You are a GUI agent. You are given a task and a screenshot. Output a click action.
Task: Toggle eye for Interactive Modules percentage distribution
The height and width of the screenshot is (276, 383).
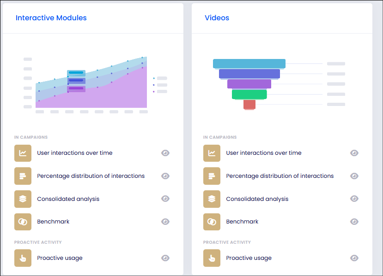tap(165, 176)
